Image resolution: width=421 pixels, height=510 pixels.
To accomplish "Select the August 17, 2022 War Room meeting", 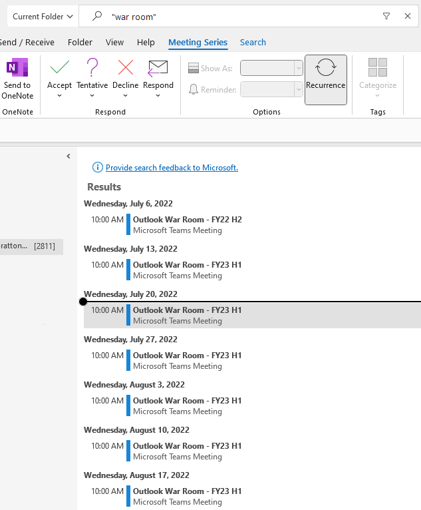I will (252, 496).
